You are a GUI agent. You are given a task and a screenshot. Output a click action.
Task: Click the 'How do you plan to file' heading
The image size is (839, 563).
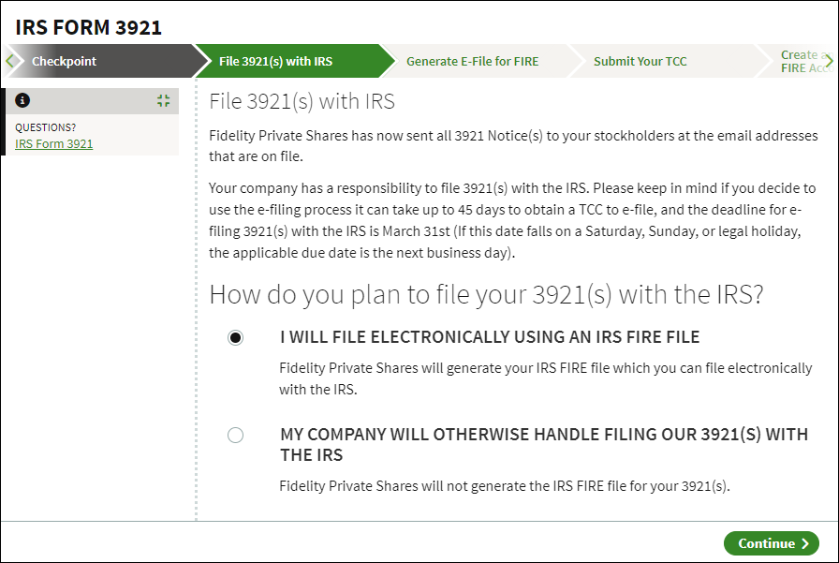pyautogui.click(x=486, y=294)
